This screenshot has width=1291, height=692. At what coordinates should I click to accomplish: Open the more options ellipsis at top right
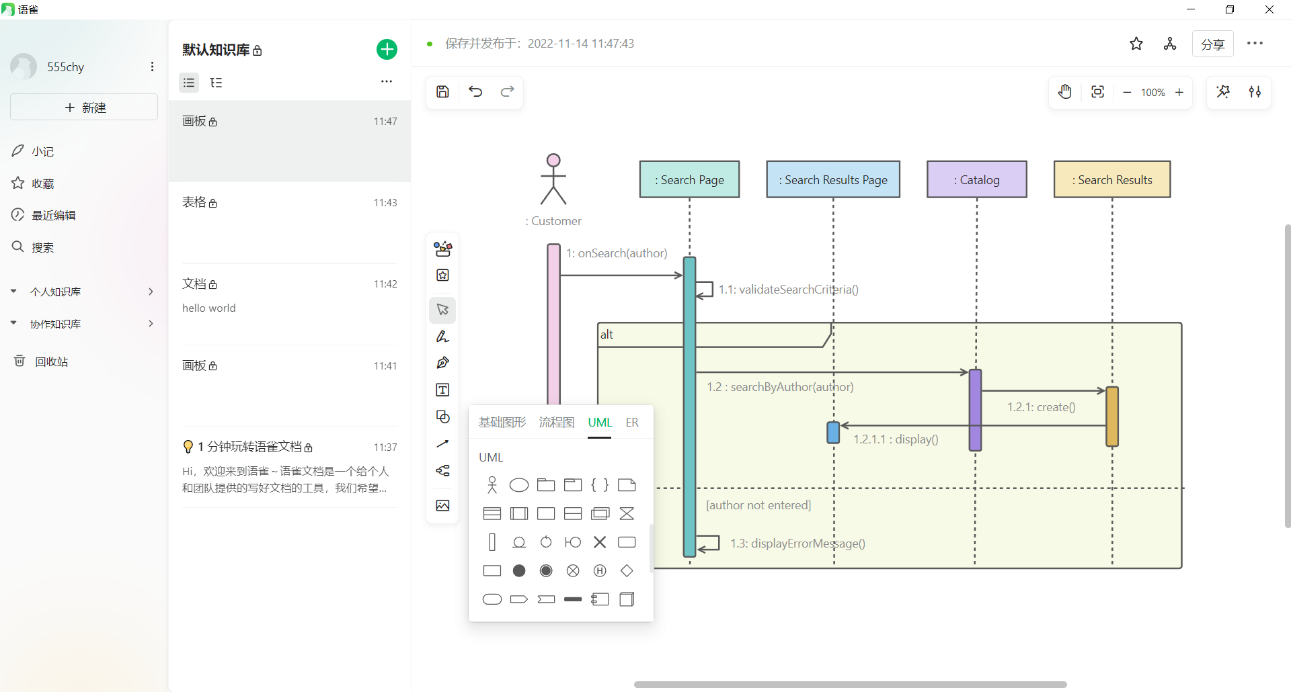pos(1255,44)
